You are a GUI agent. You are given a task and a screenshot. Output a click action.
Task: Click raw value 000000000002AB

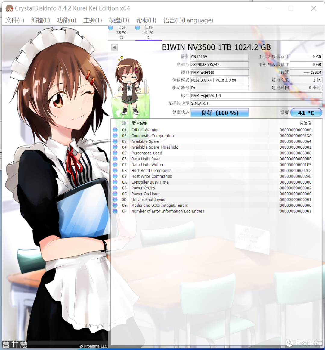[x=296, y=176]
